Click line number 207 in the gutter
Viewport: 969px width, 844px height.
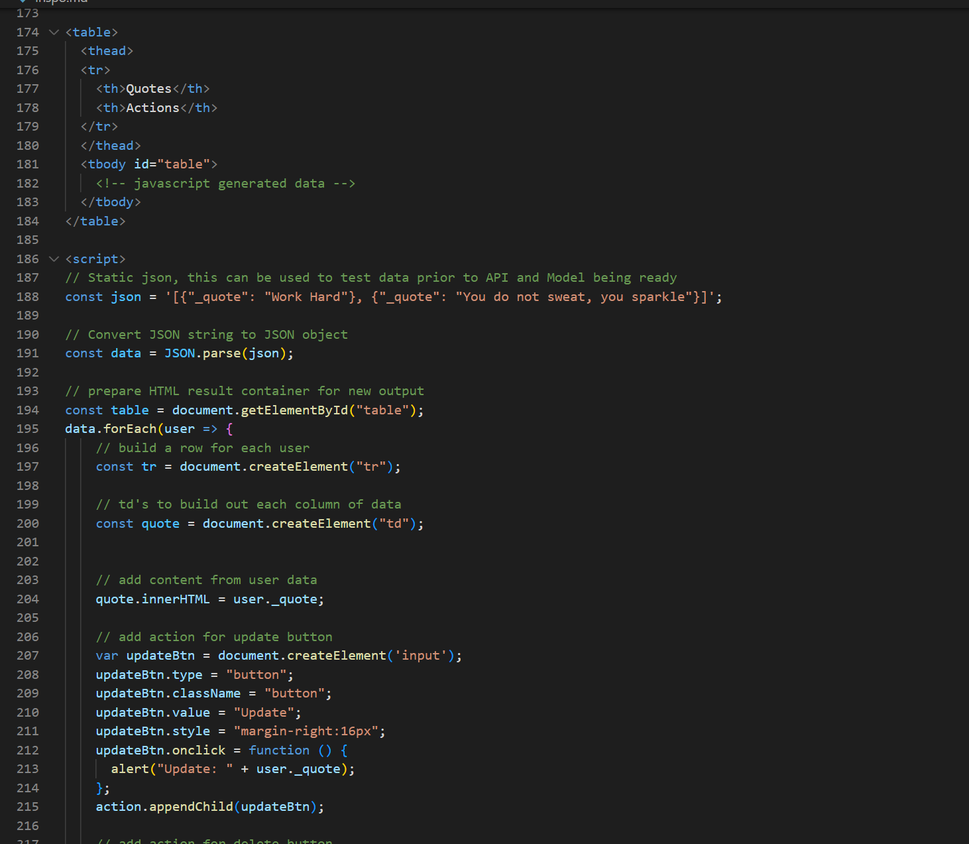tap(28, 655)
